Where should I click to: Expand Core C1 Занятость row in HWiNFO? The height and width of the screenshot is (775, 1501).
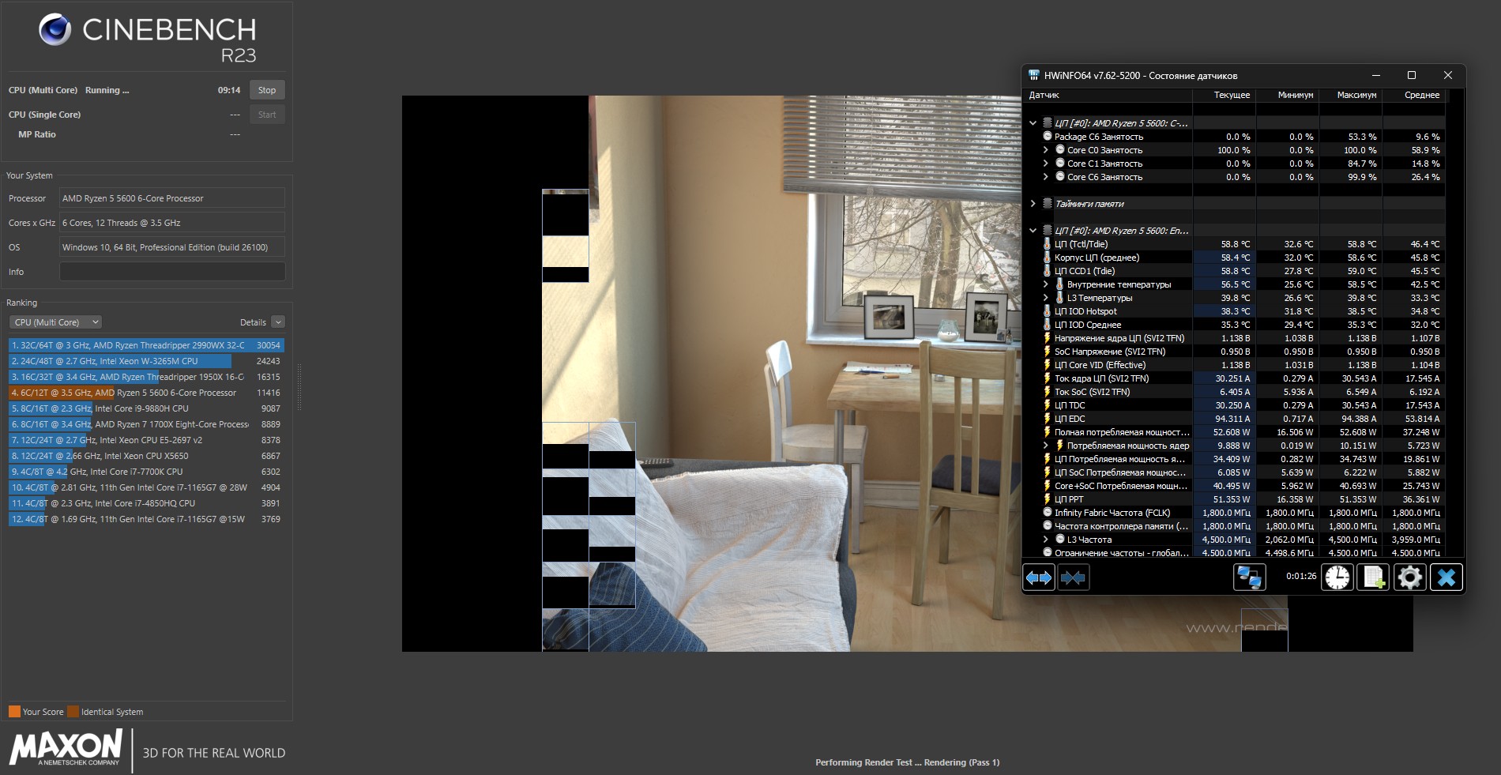(1046, 164)
